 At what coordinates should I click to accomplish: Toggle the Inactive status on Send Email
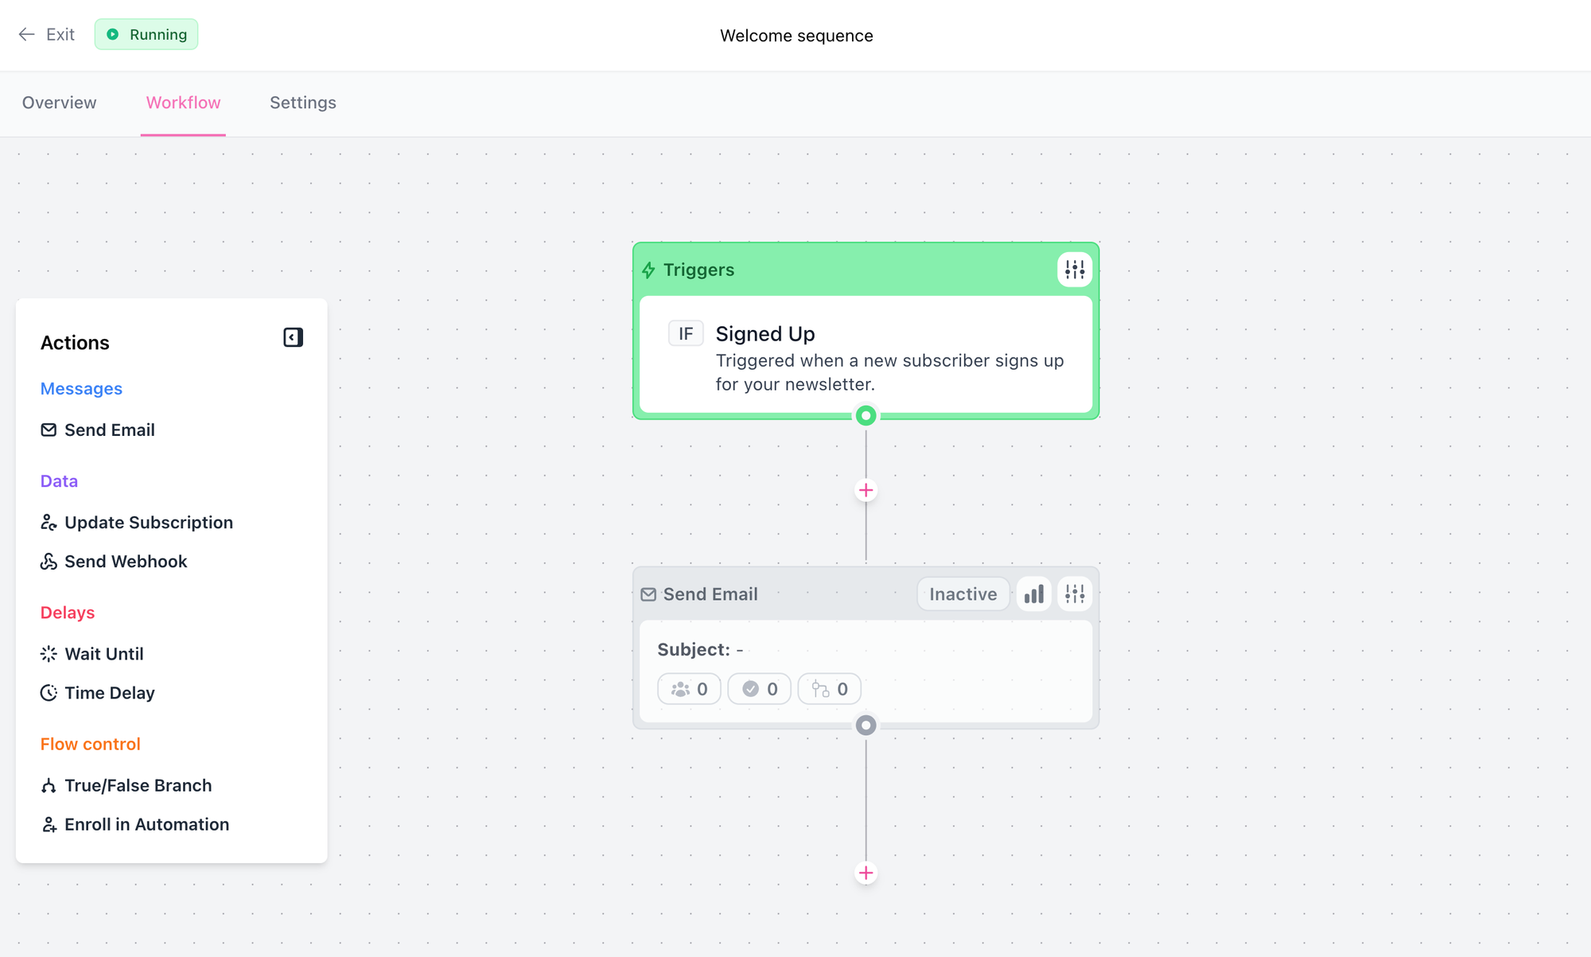[963, 594]
